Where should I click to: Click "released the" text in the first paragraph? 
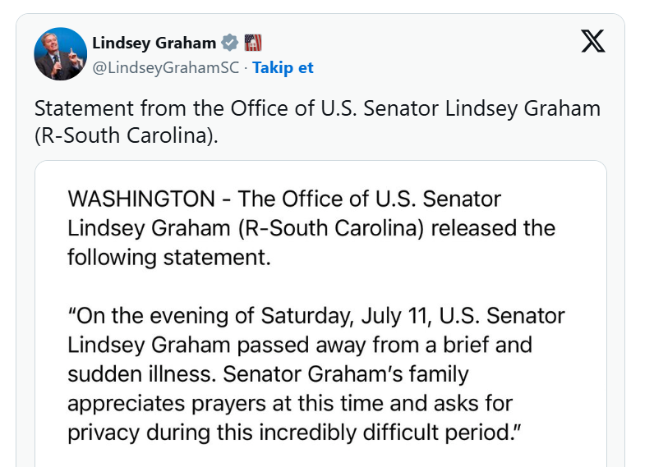click(493, 228)
